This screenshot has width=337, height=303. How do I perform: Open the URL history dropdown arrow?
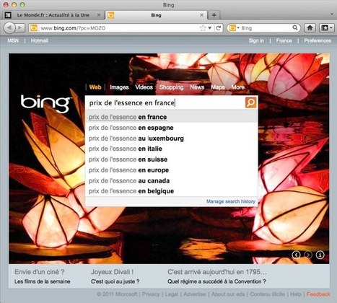pyautogui.click(x=210, y=28)
